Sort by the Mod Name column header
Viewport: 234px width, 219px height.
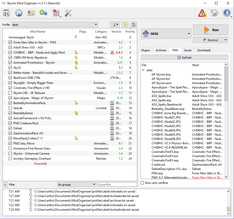38,32
